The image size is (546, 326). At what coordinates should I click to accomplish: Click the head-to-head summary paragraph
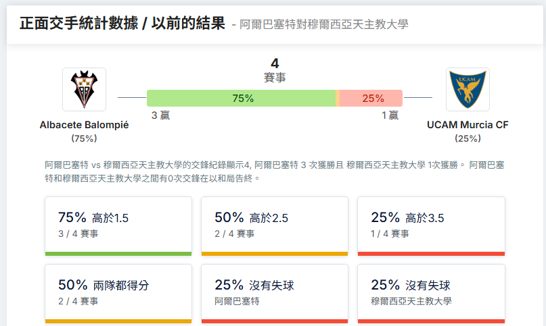pos(275,171)
